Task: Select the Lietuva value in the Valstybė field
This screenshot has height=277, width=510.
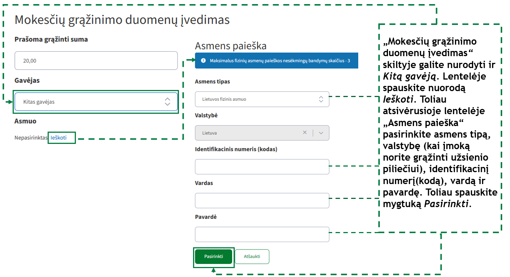Action: (246, 133)
